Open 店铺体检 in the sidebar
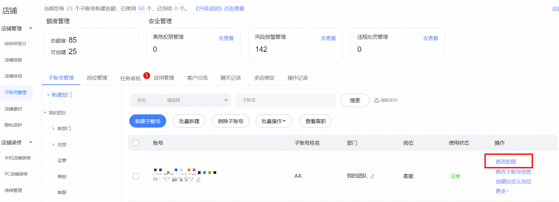The image size is (559, 202). [13, 76]
